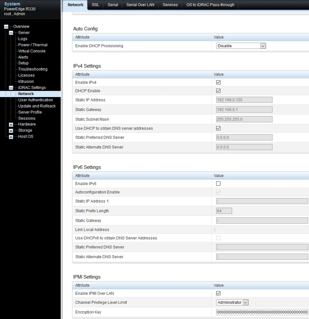Screen dimensions: 309x319
Task: Enable the IPv6 checkbox
Action: pos(218,183)
